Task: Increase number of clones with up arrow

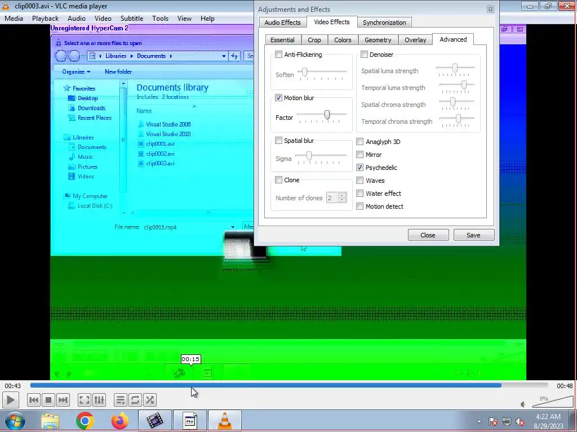Action: tap(342, 195)
